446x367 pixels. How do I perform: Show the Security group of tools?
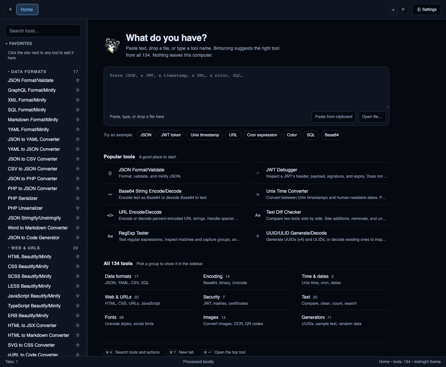click(247, 300)
